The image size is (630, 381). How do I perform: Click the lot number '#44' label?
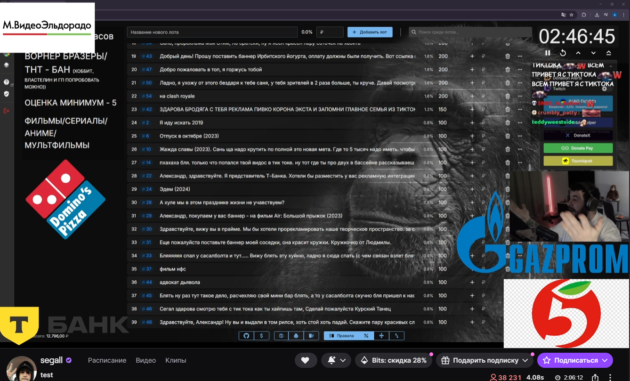[147, 283]
